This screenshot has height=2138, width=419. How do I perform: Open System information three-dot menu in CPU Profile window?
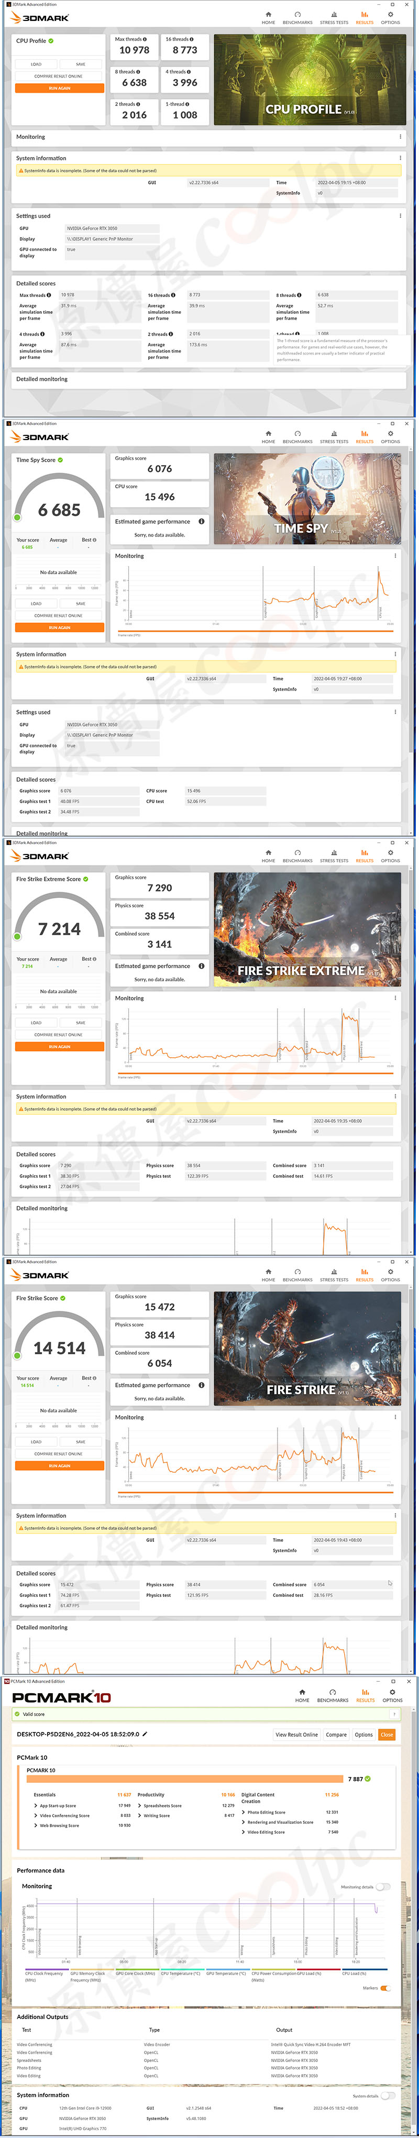(400, 158)
